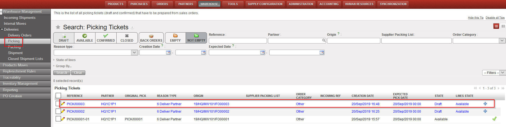This screenshot has width=506, height=127.
Task: Open the Reason type dropdown
Action: [x=135, y=53]
